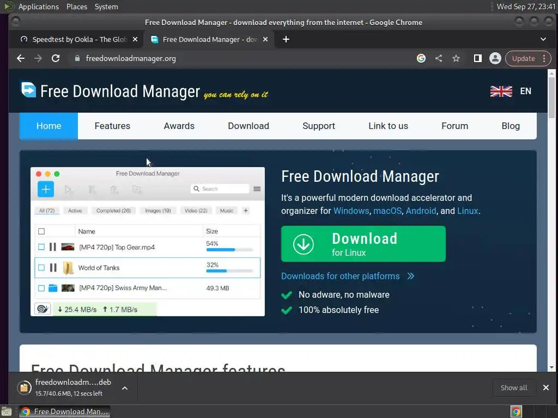Tick the checkbox for Swiss Army Man
The width and height of the screenshot is (558, 418).
click(x=41, y=288)
